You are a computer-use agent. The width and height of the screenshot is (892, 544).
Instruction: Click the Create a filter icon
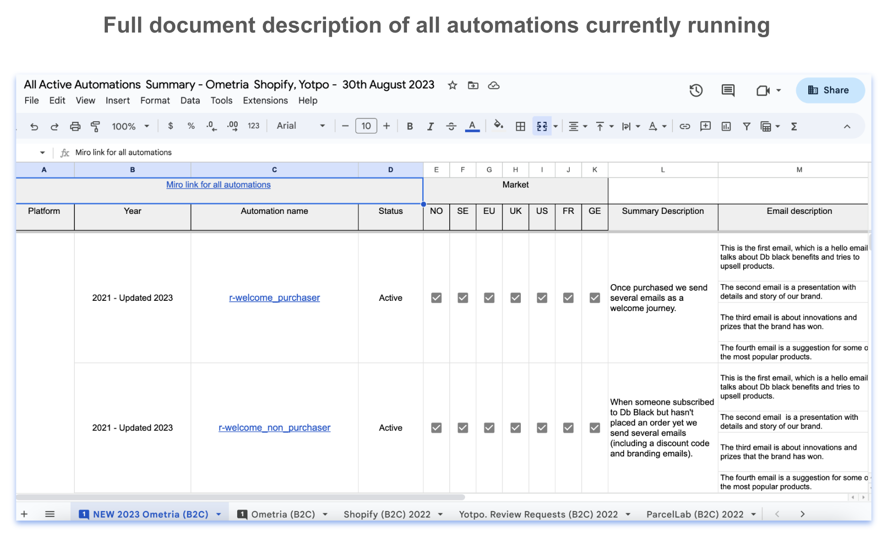746,126
